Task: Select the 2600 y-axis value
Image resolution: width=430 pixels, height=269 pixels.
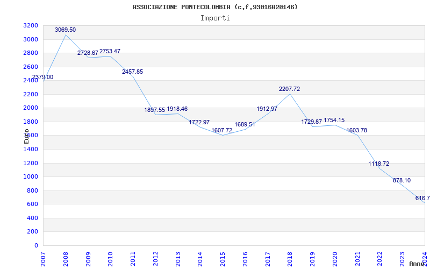Action: click(x=31, y=67)
